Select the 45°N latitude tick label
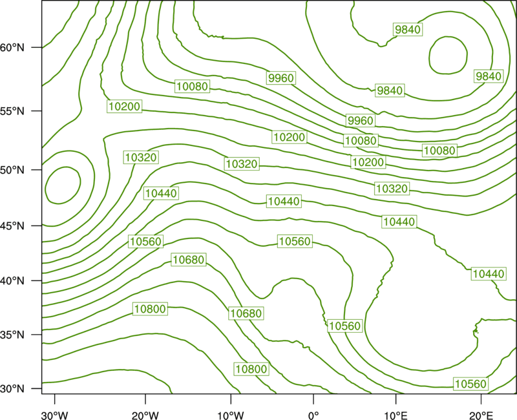The image size is (517, 420). pyautogui.click(x=12, y=226)
